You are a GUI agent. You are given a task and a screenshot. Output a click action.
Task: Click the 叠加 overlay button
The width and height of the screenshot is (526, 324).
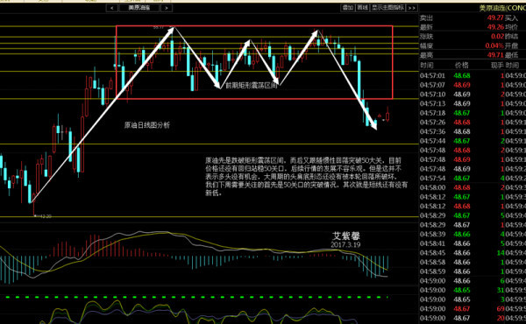347,8
